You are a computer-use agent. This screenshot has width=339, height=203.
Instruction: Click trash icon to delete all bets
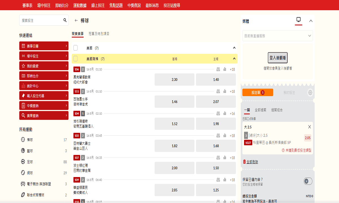pyautogui.click(x=244, y=162)
